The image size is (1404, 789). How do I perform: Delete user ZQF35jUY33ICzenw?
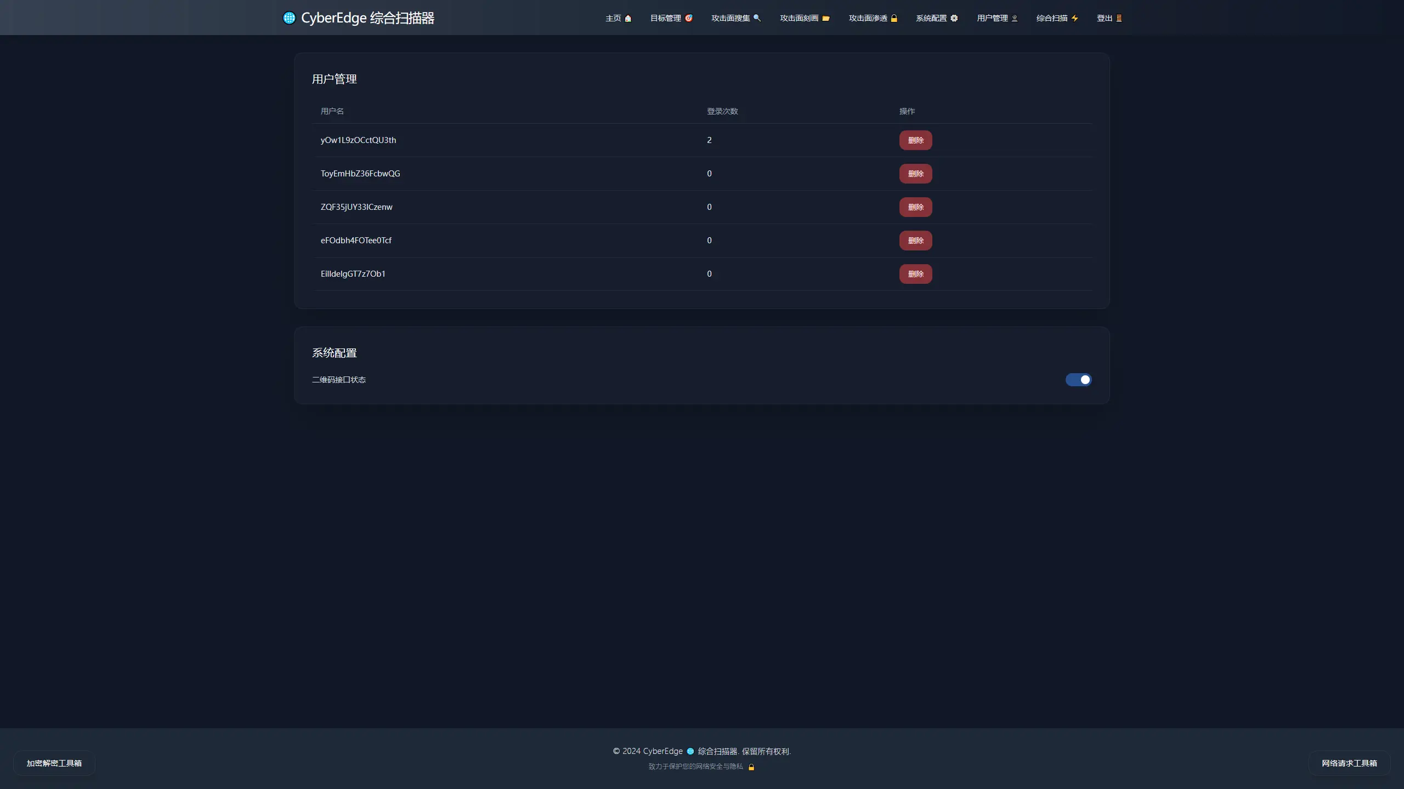click(x=915, y=207)
